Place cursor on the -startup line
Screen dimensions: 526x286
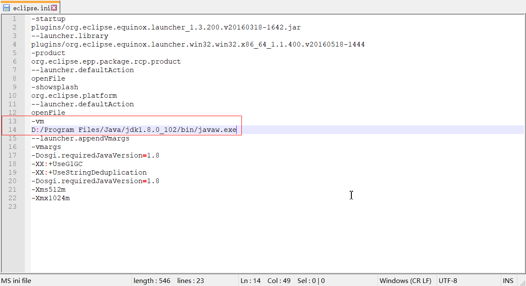[48, 19]
